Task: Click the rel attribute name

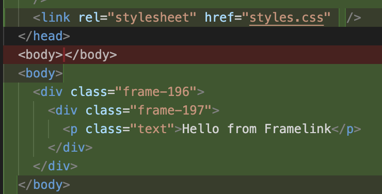Action: point(90,17)
